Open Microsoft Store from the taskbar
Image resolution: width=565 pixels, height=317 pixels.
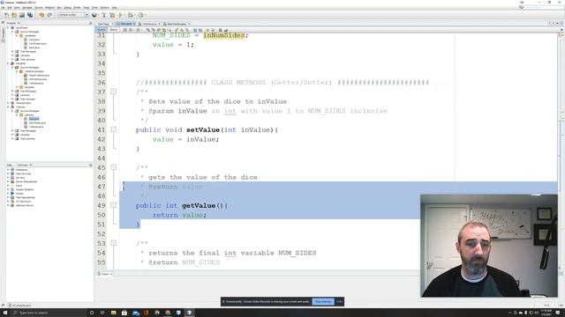[124, 313]
